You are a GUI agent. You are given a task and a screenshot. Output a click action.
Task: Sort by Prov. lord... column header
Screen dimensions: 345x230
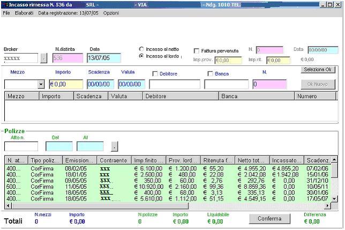click(183, 160)
